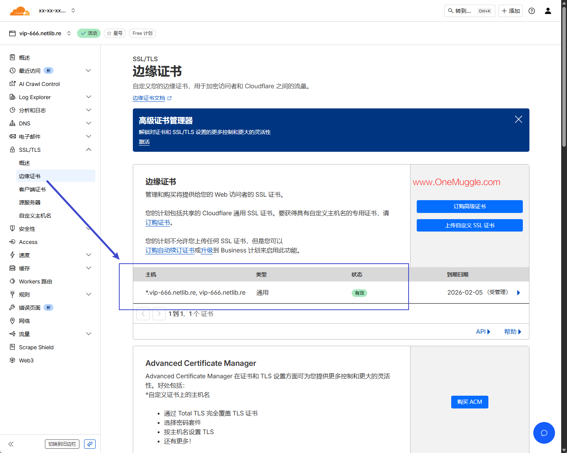The width and height of the screenshot is (567, 453).
Task: Open the Access sidebar item
Action: pyautogui.click(x=28, y=242)
